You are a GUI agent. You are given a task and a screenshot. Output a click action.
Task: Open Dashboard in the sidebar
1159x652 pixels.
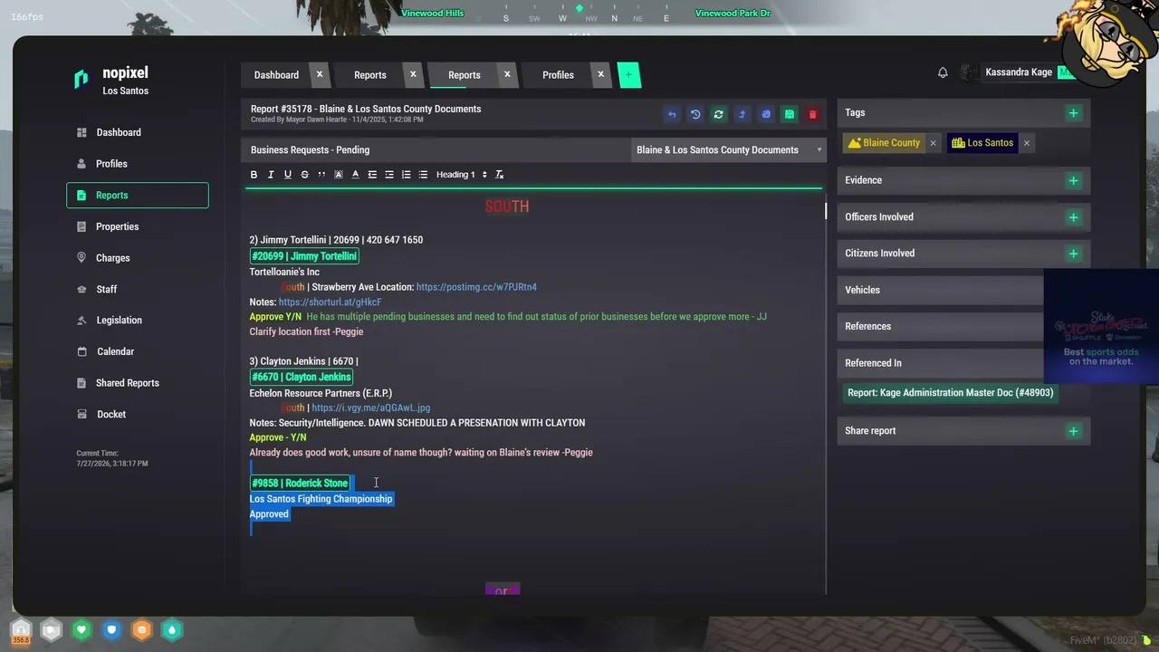pyautogui.click(x=138, y=132)
